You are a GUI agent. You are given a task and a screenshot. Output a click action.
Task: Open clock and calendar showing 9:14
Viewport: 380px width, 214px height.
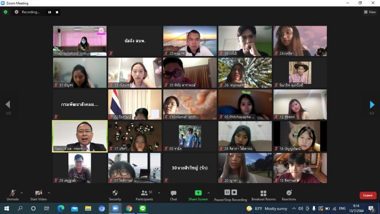(357, 208)
